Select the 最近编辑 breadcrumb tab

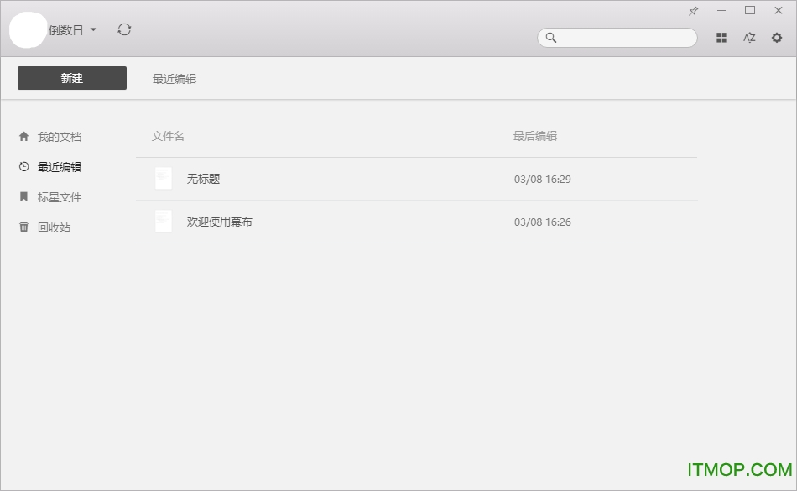(x=175, y=79)
